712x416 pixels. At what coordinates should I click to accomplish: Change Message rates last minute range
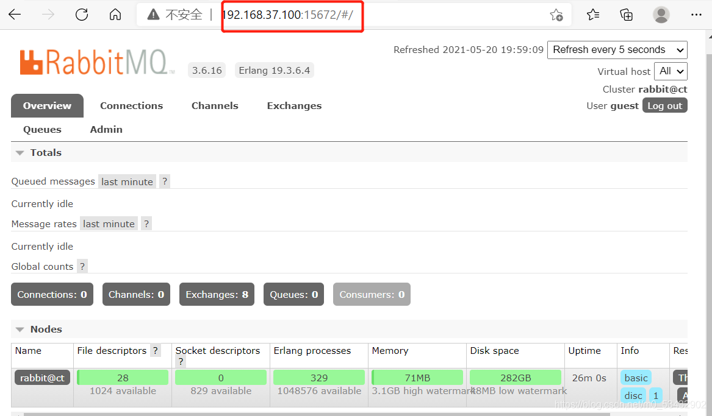click(109, 224)
